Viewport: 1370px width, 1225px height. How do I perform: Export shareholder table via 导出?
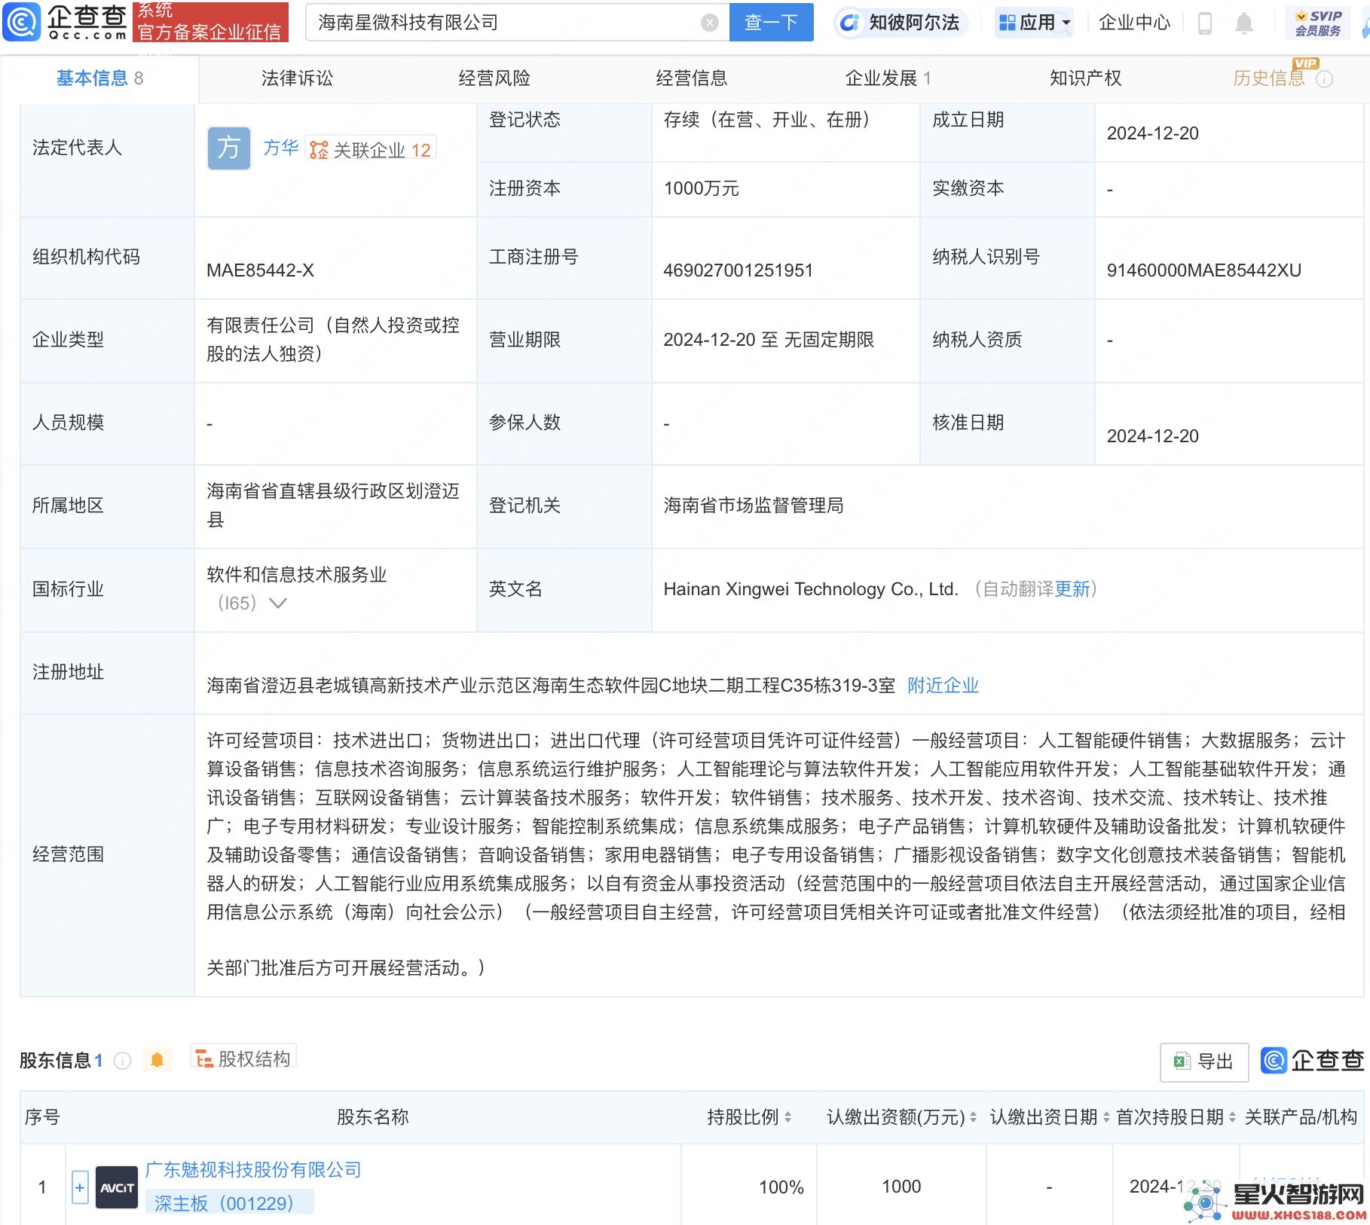[1203, 1062]
